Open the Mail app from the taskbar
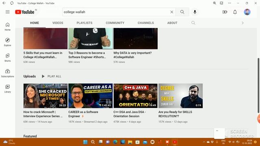The height and width of the screenshot is (146, 260). tap(145, 142)
